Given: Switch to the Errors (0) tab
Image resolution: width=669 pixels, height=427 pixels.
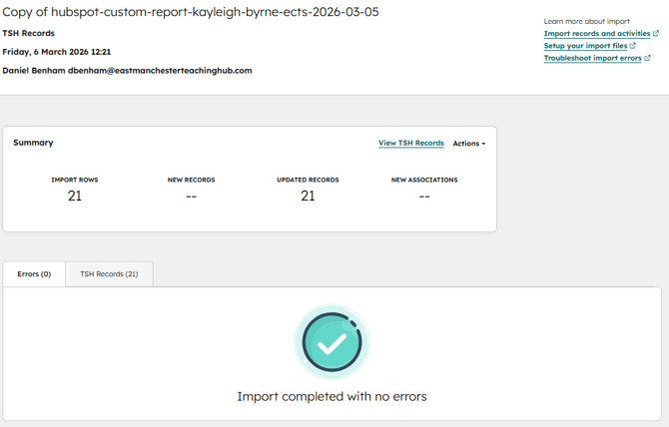Looking at the screenshot, I should 34,273.
